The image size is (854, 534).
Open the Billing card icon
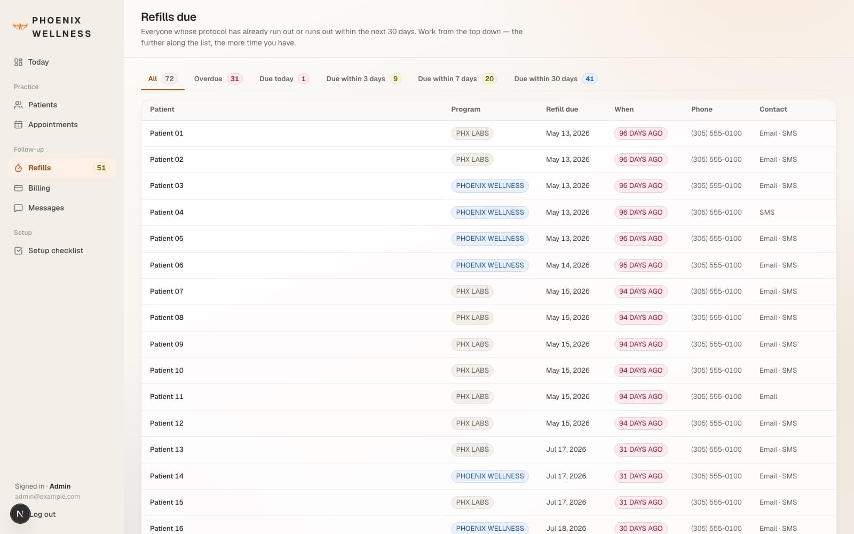(x=18, y=188)
